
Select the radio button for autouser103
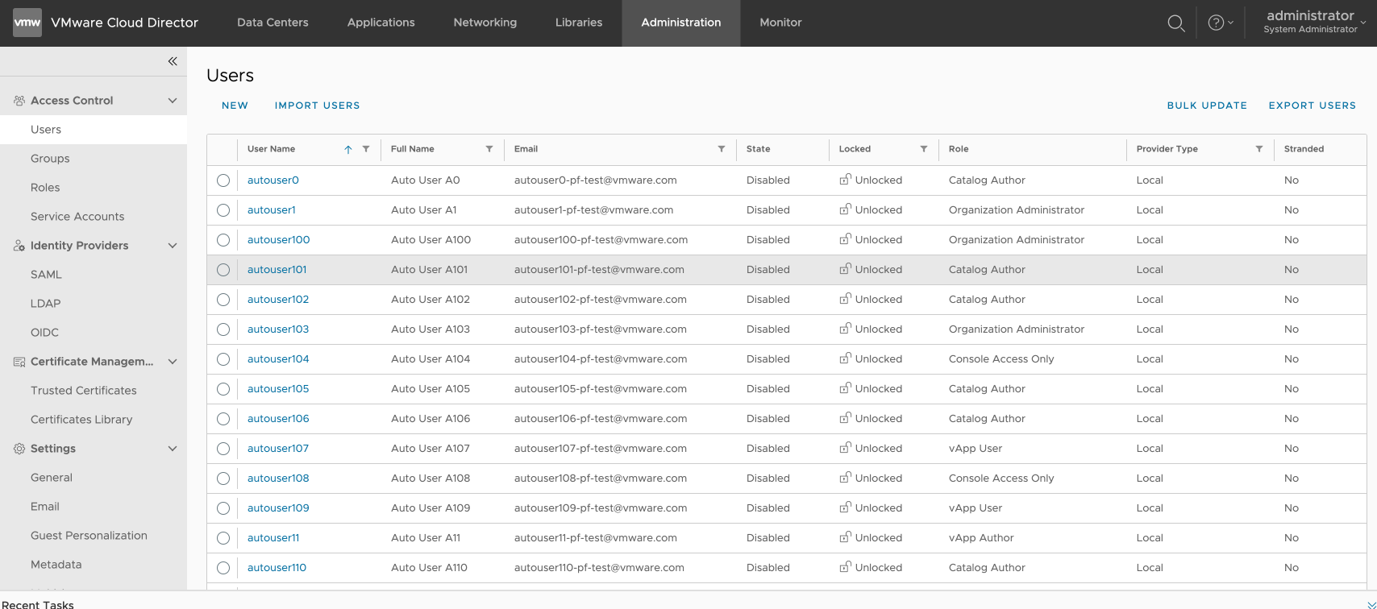coord(223,329)
